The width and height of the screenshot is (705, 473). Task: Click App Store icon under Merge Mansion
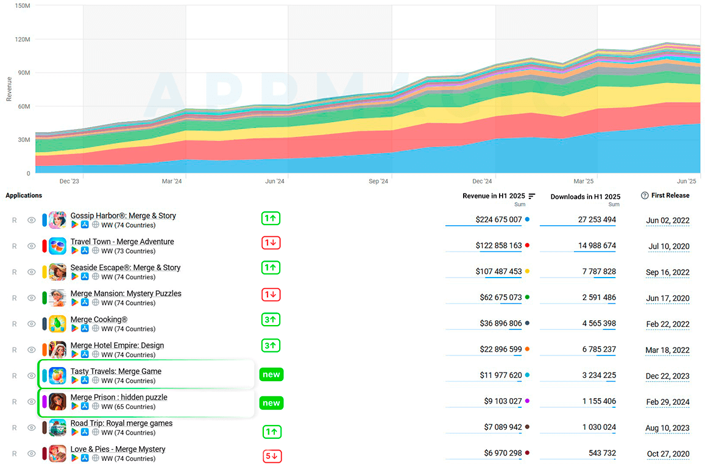tap(85, 303)
